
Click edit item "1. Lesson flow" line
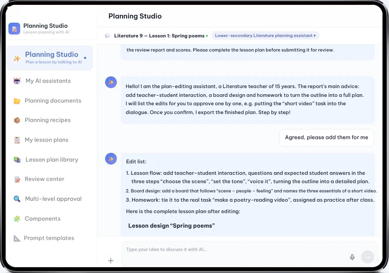pos(248,177)
